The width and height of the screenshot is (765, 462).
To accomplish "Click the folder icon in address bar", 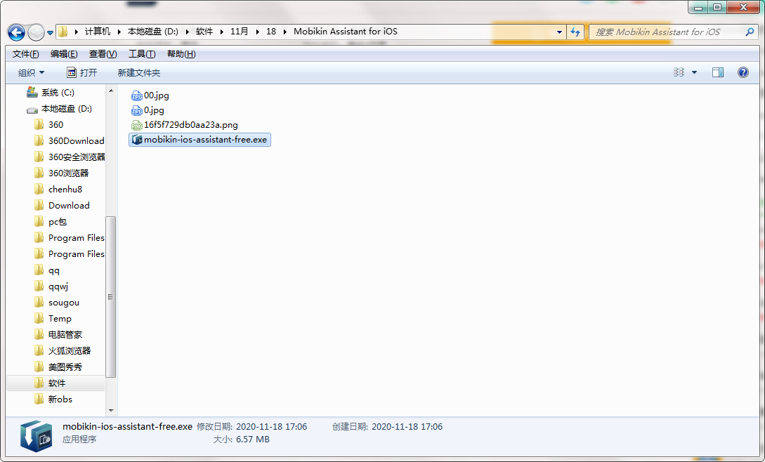I will [63, 32].
